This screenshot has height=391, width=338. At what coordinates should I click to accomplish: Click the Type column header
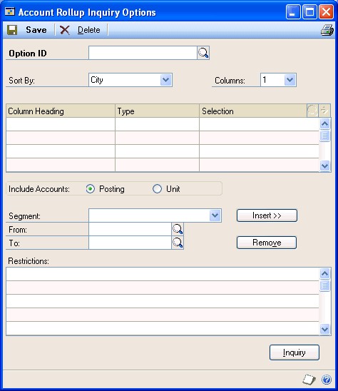pos(157,111)
